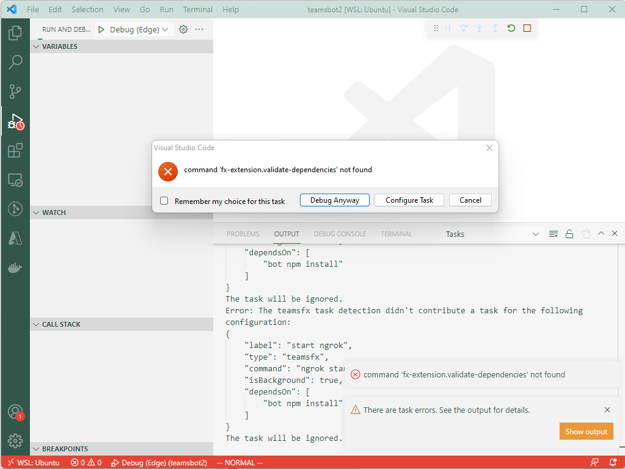Clear the Output panel
The height and width of the screenshot is (469, 625).
[x=553, y=233]
